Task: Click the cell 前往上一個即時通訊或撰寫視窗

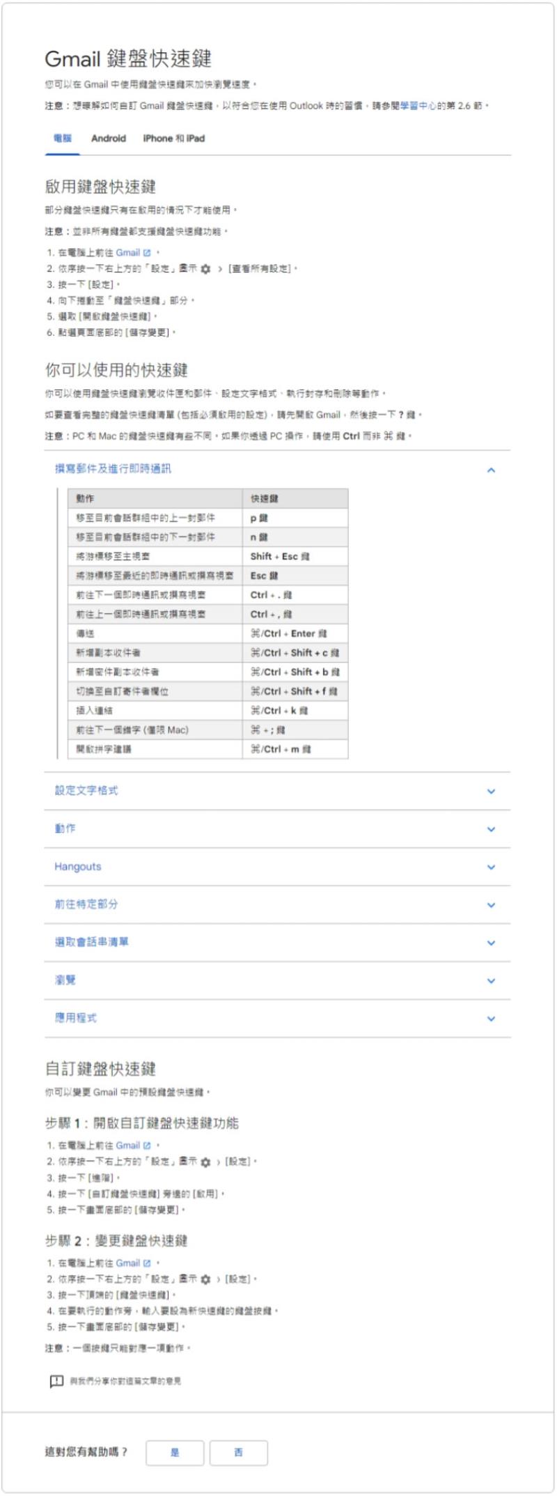Action: pos(155,614)
